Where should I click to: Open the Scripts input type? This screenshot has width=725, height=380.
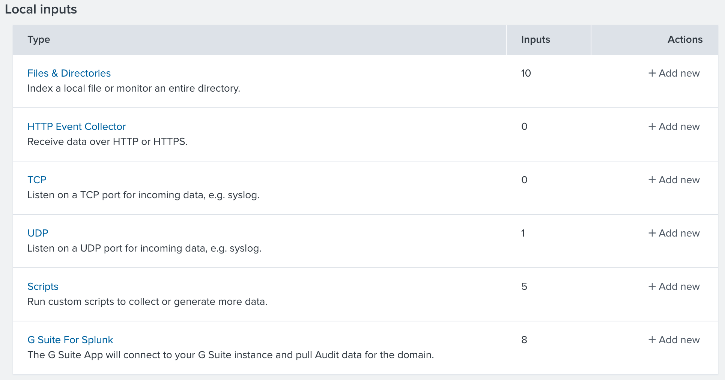(x=43, y=287)
